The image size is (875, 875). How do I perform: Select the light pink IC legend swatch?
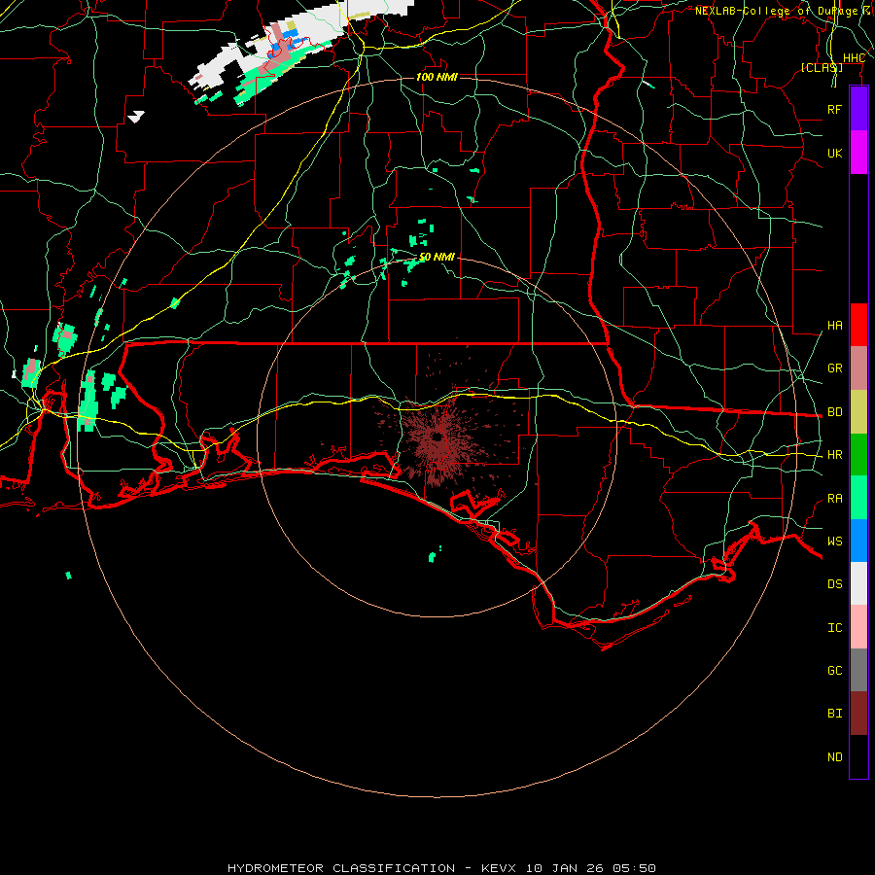[x=858, y=627]
